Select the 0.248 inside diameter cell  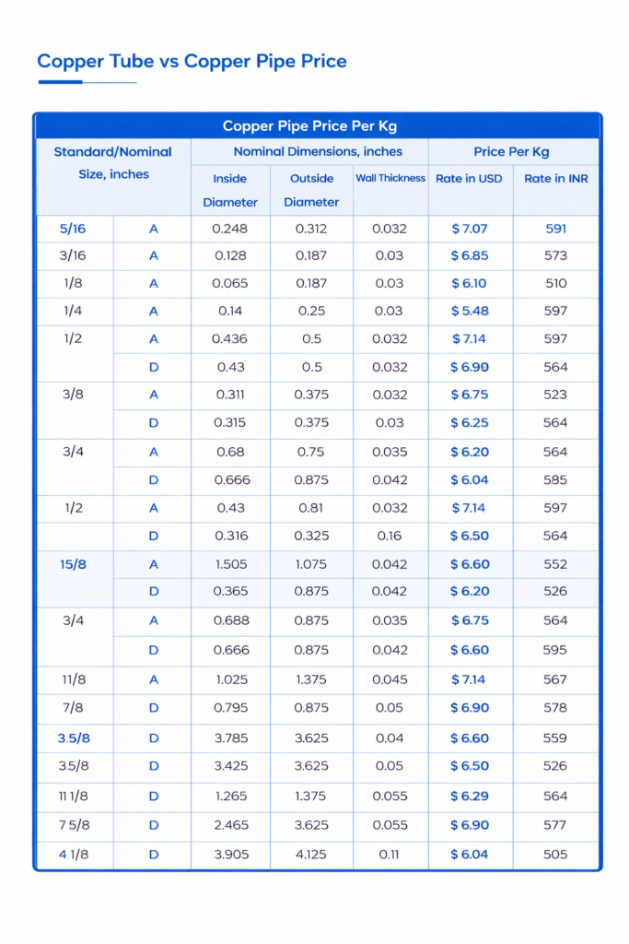click(230, 229)
